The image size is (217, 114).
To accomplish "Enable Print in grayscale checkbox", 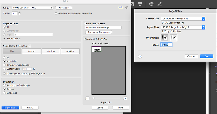I will [56, 14].
